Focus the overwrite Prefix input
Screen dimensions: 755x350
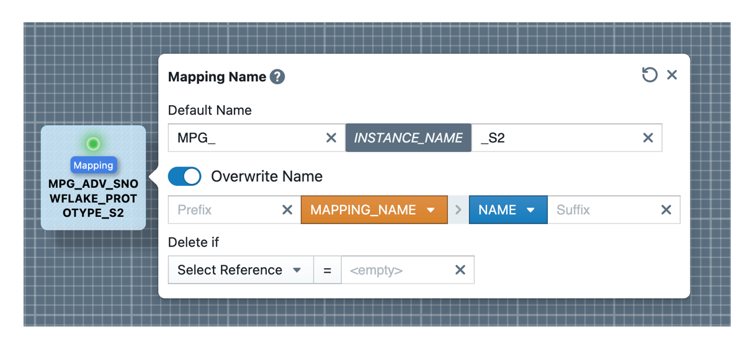click(223, 210)
